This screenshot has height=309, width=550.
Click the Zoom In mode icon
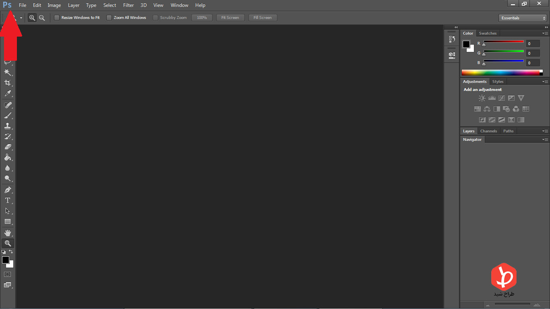tap(32, 18)
